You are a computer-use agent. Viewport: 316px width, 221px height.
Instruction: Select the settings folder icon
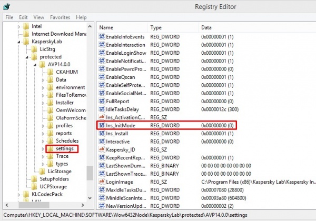(x=50, y=148)
